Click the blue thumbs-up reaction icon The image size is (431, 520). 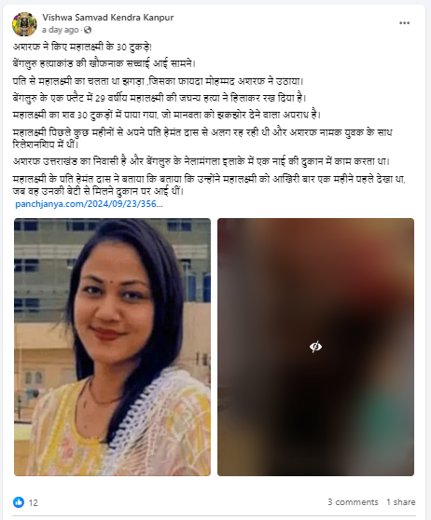[x=19, y=502]
